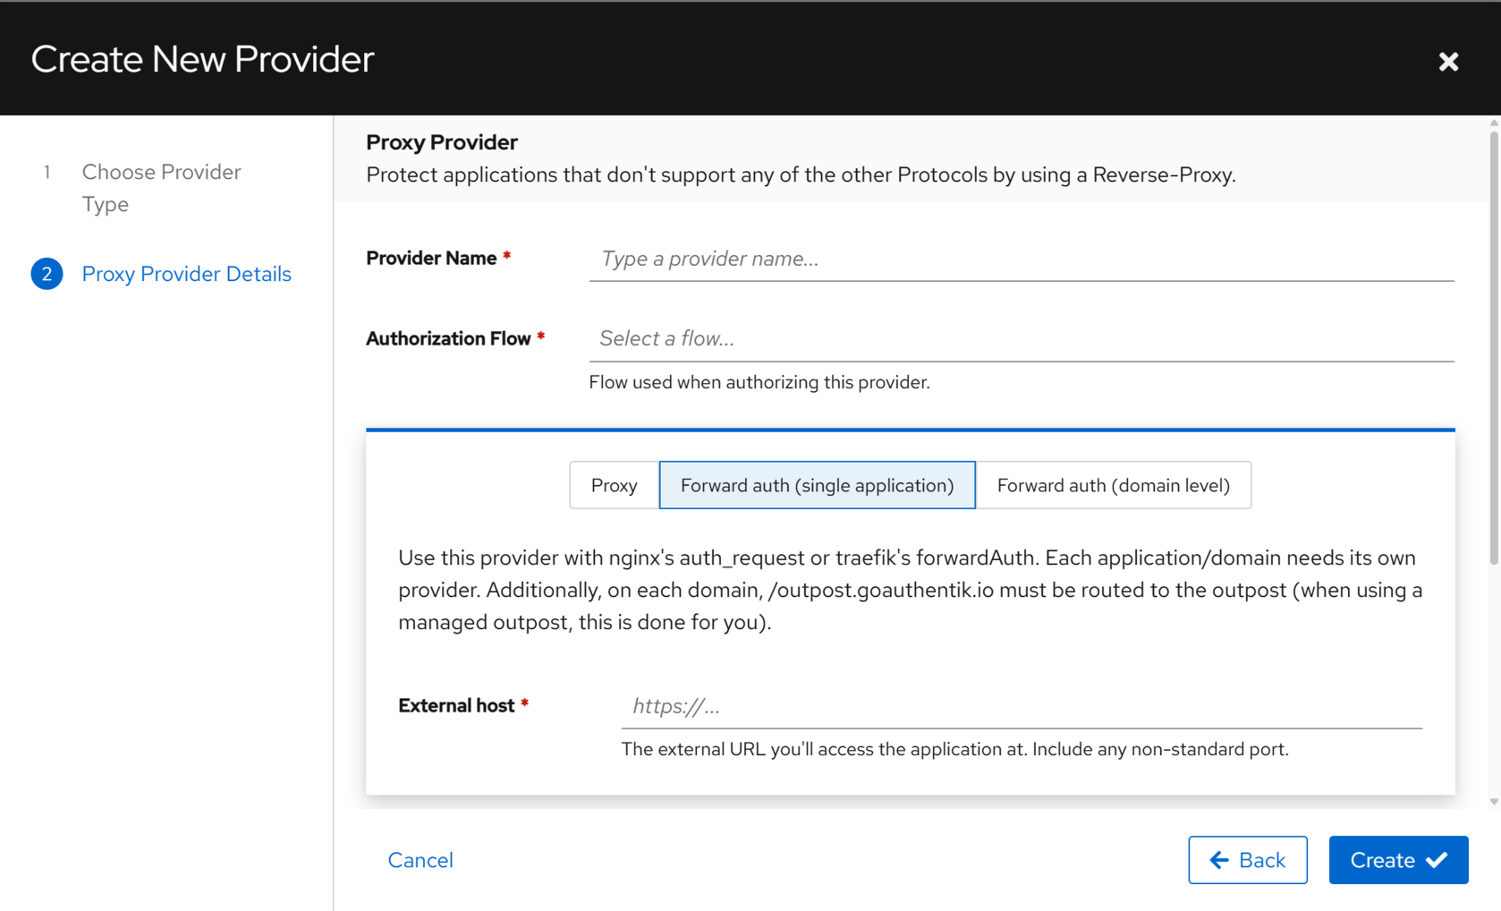Screen dimensions: 1501x911
Task: Close the Create New Provider dialog
Action: (1448, 61)
